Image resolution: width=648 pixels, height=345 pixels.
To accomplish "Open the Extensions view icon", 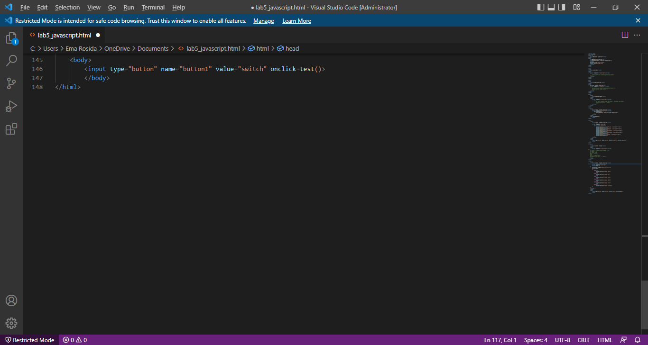I will (11, 129).
